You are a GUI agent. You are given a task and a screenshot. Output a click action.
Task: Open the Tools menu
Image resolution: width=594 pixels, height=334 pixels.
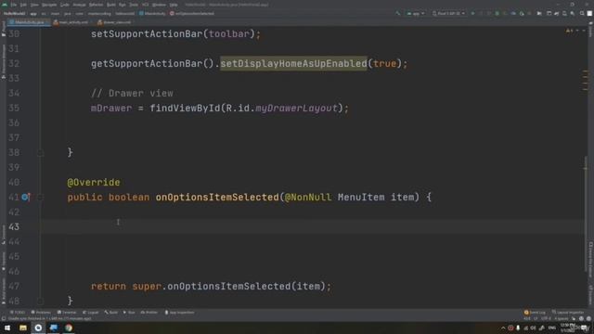click(134, 5)
